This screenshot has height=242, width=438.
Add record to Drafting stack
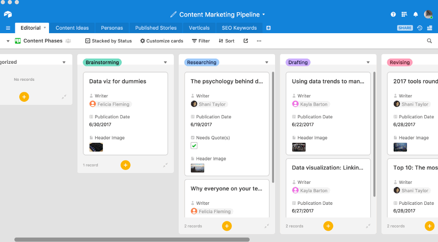tap(328, 226)
